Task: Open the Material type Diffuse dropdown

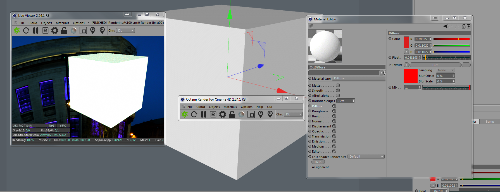Action: point(359,78)
